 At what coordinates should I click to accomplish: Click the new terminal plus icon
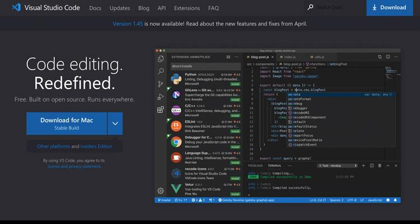[363, 166]
